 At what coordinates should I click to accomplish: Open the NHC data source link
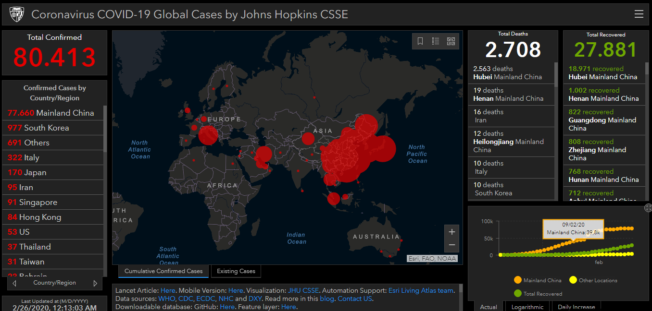click(x=226, y=299)
